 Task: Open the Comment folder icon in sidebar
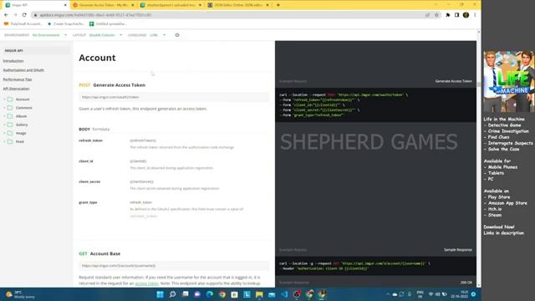pyautogui.click(x=10, y=108)
